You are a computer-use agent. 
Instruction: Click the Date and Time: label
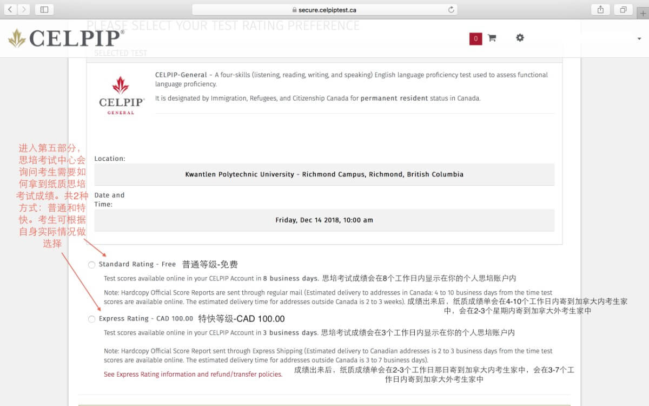(109, 200)
